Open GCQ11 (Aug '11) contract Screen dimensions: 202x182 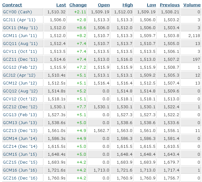(20, 44)
